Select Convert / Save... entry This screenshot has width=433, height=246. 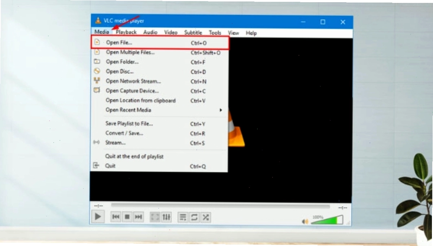pyautogui.click(x=160, y=133)
